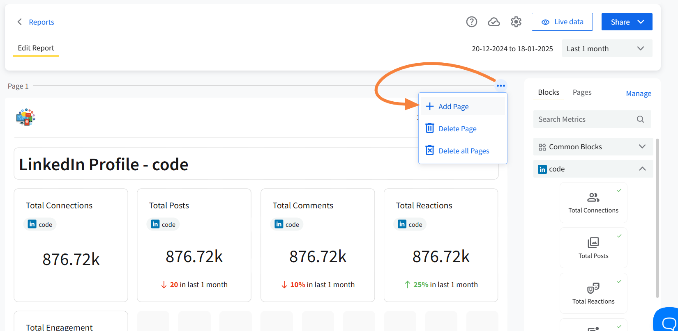Switch to the Pages tab
This screenshot has width=678, height=331.
click(x=582, y=92)
